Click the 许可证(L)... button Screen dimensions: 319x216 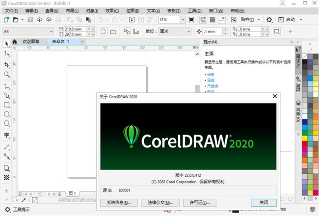pos(200,203)
